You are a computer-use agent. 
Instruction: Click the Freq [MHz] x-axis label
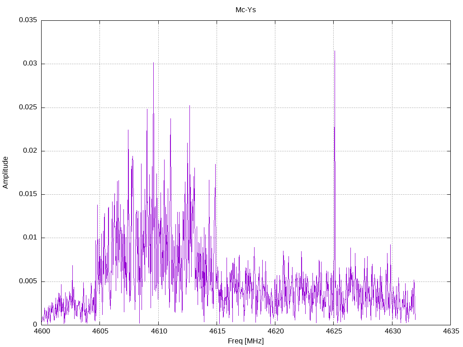246,341
